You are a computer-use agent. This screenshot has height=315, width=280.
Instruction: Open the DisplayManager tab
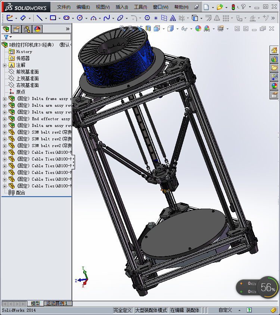(x=37, y=29)
